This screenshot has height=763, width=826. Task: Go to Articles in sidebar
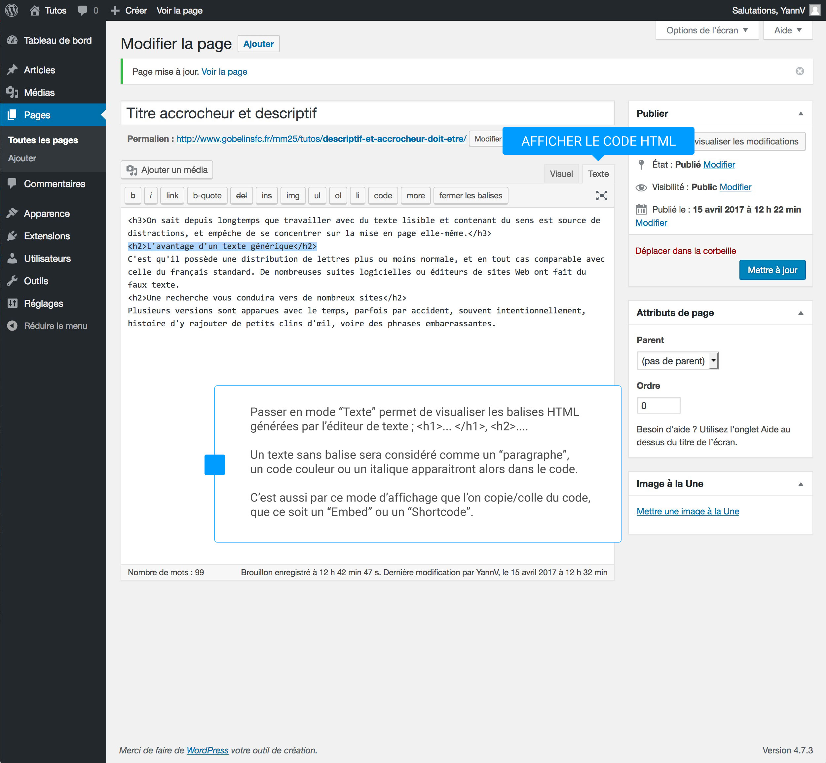(53, 70)
